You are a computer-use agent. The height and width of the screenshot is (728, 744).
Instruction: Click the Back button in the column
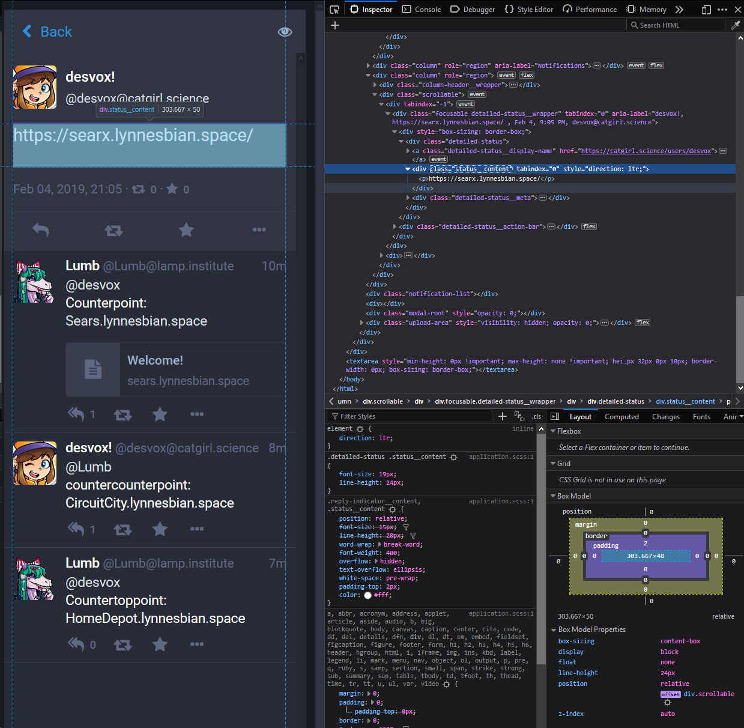pyautogui.click(x=47, y=31)
